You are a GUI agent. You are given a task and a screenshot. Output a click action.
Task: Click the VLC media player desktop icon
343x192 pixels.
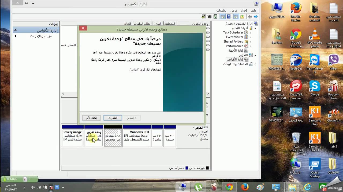tap(315, 38)
